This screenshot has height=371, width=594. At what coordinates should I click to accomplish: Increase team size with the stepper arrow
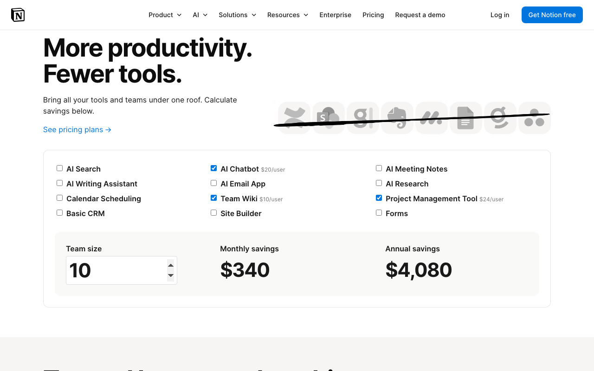(x=170, y=264)
